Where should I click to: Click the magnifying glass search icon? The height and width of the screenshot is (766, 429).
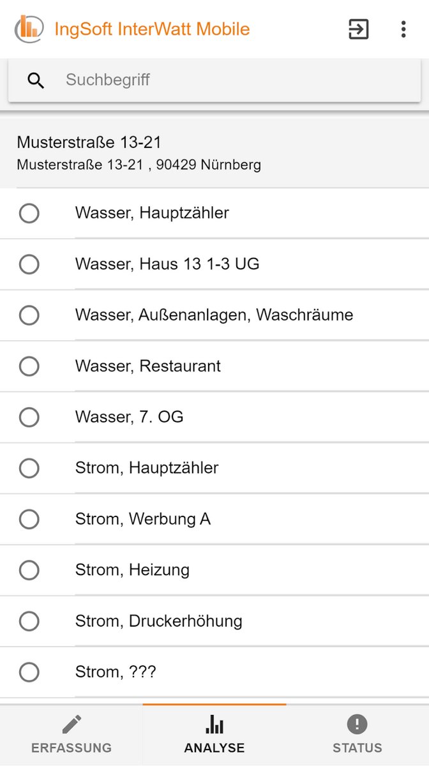[36, 80]
